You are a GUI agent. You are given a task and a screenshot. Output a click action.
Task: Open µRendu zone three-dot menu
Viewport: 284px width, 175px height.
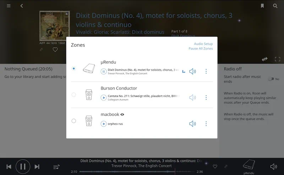click(206, 72)
